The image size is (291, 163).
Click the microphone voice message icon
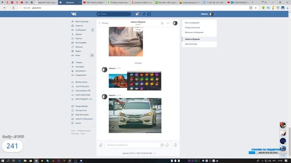click(176, 145)
